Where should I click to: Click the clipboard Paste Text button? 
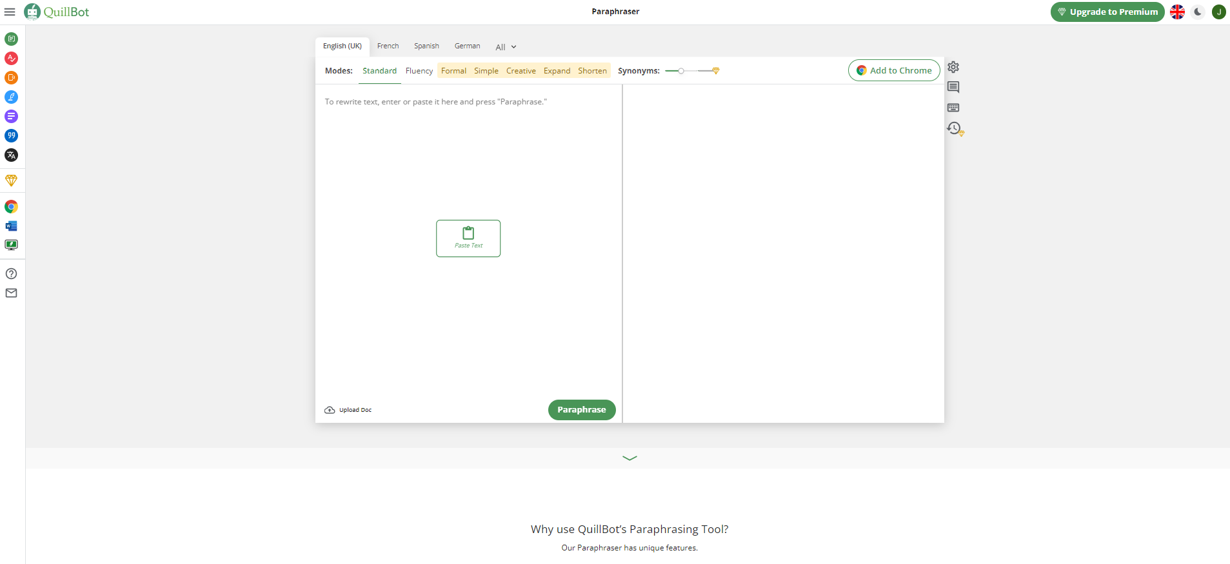pos(468,238)
